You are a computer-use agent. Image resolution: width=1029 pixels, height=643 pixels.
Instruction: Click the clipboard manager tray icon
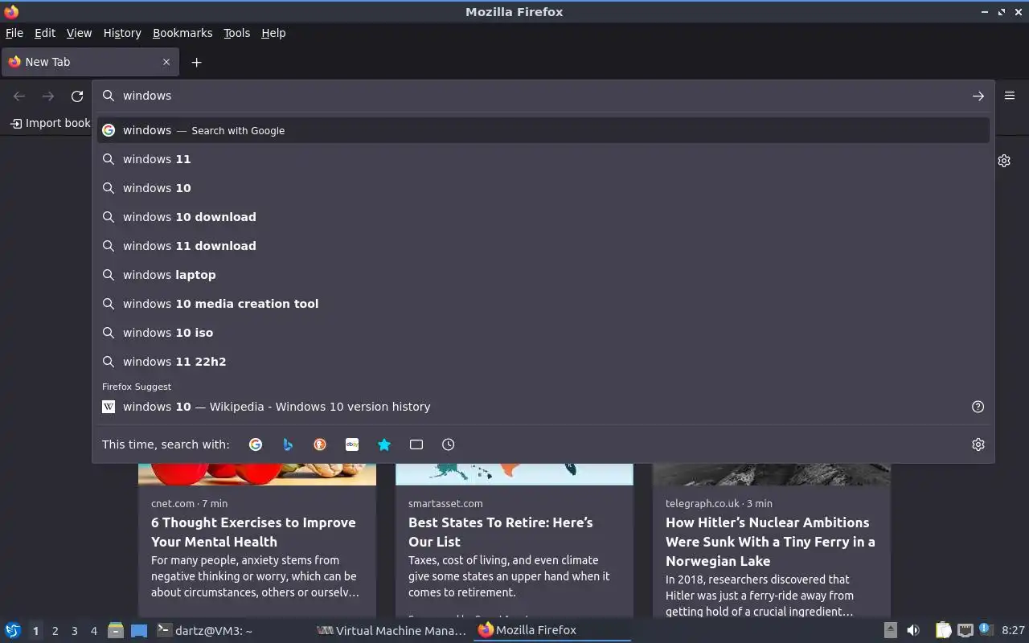tap(943, 630)
